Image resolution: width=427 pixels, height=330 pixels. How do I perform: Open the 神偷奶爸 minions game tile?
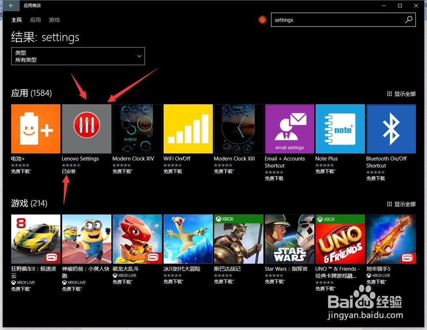pos(87,239)
